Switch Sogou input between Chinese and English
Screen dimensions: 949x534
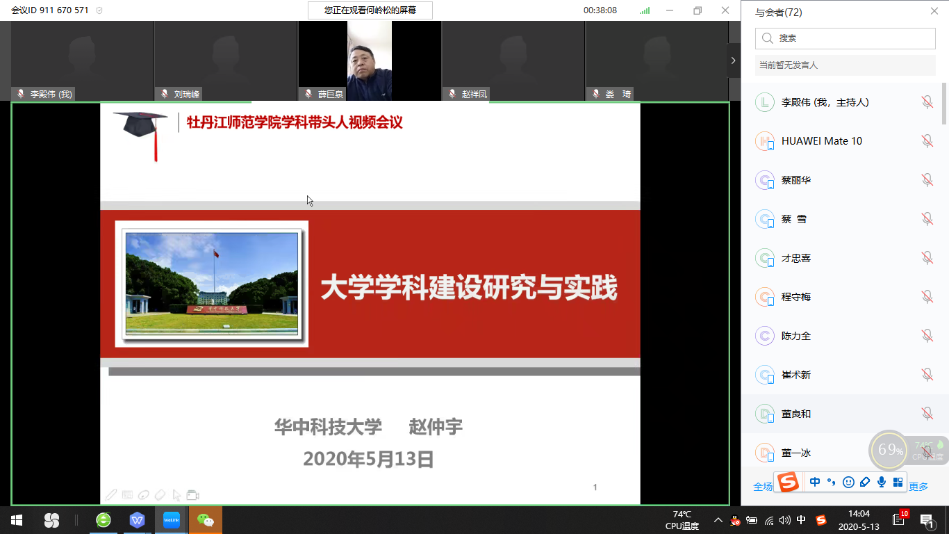[x=815, y=483]
